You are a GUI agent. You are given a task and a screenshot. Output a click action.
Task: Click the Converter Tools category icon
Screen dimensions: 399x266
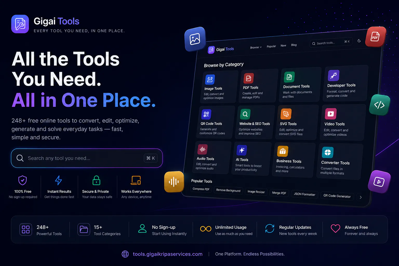point(328,152)
